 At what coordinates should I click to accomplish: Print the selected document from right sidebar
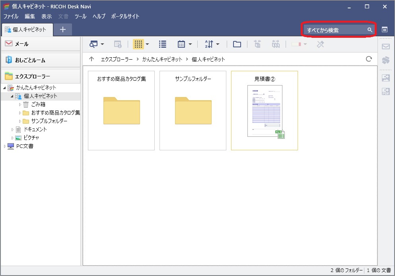(385, 60)
